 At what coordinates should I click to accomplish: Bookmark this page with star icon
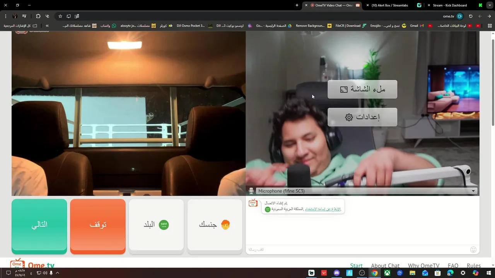click(x=60, y=16)
